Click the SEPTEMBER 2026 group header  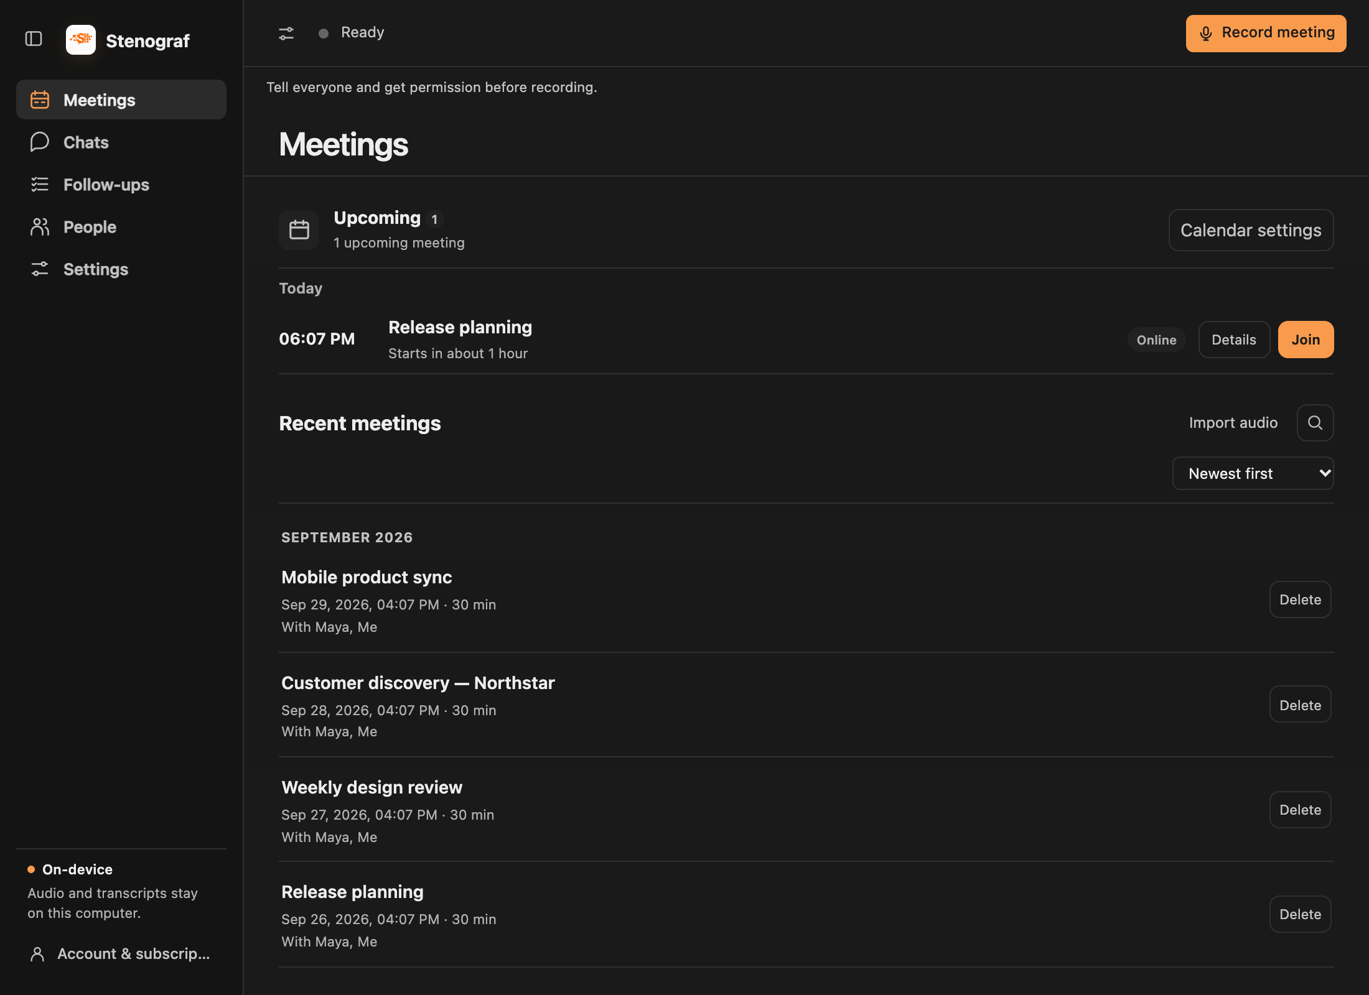click(x=347, y=537)
